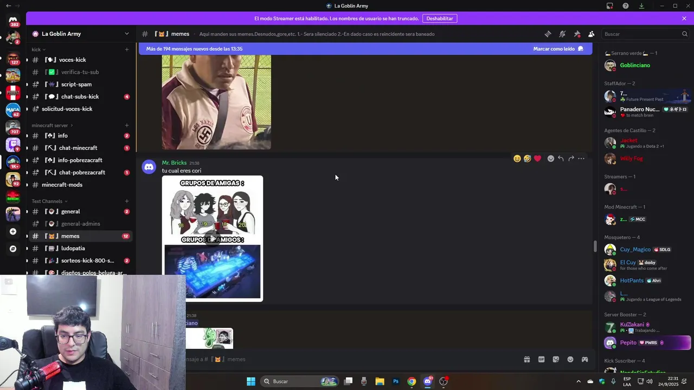This screenshot has height=390, width=694.
Task: Open chat-subs-kick channel
Action: 80,96
